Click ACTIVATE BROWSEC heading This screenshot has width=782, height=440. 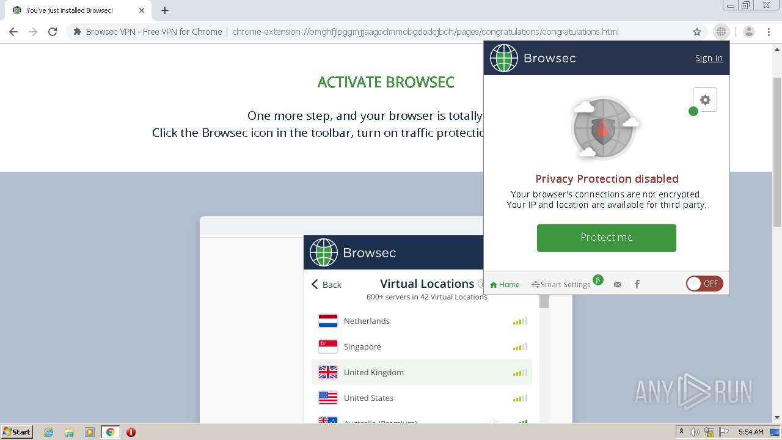pyautogui.click(x=386, y=82)
